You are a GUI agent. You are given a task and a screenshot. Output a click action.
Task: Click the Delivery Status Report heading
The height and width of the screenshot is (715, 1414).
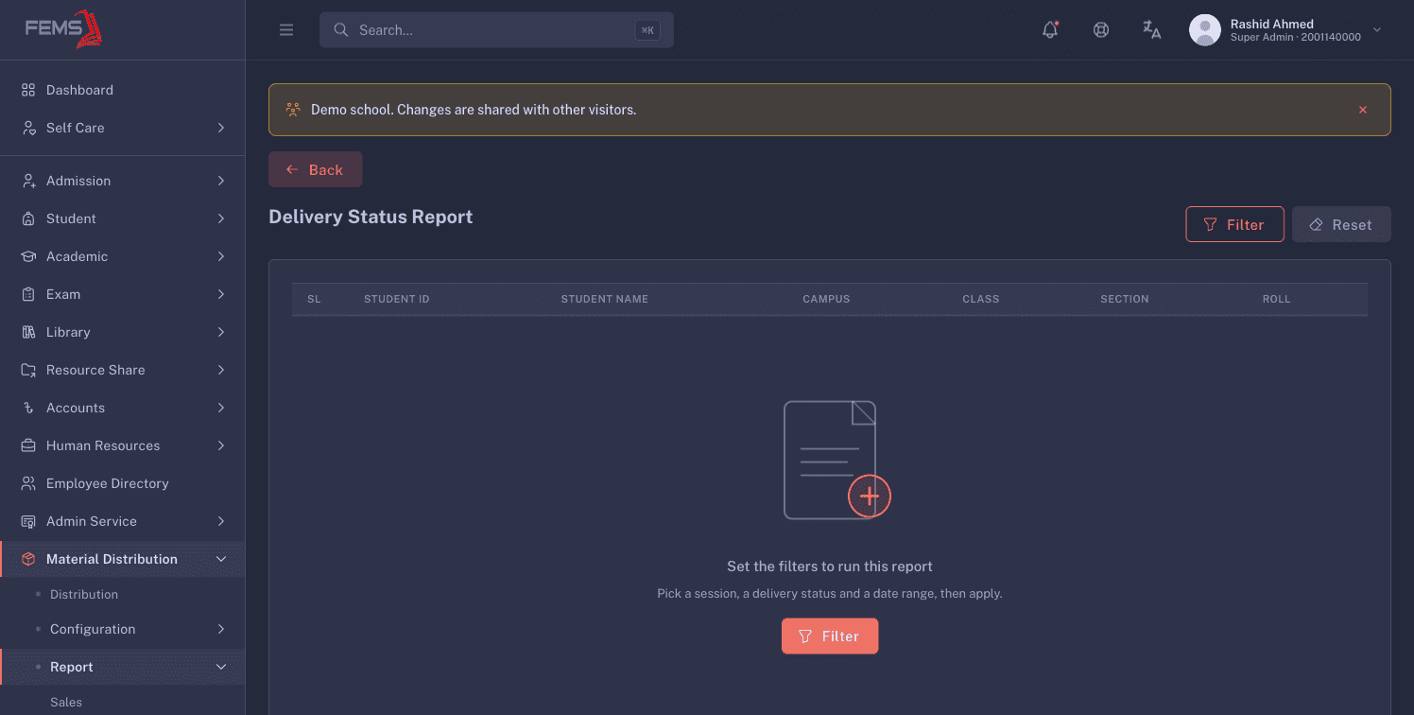[x=371, y=217]
